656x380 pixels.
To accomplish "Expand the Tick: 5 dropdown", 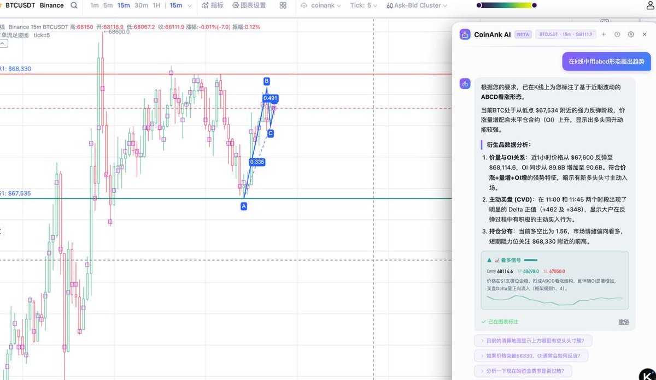I will (364, 5).
